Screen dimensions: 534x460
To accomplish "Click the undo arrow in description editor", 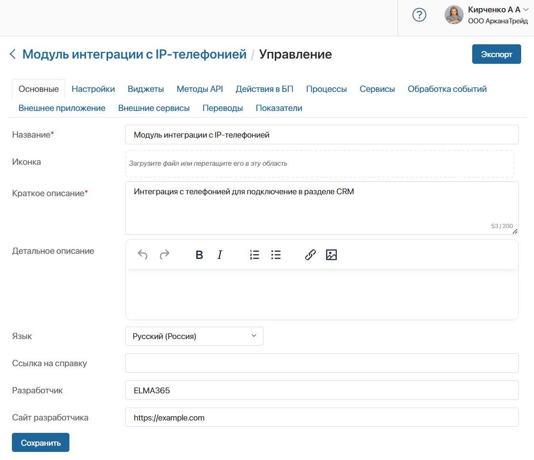I will click(142, 255).
